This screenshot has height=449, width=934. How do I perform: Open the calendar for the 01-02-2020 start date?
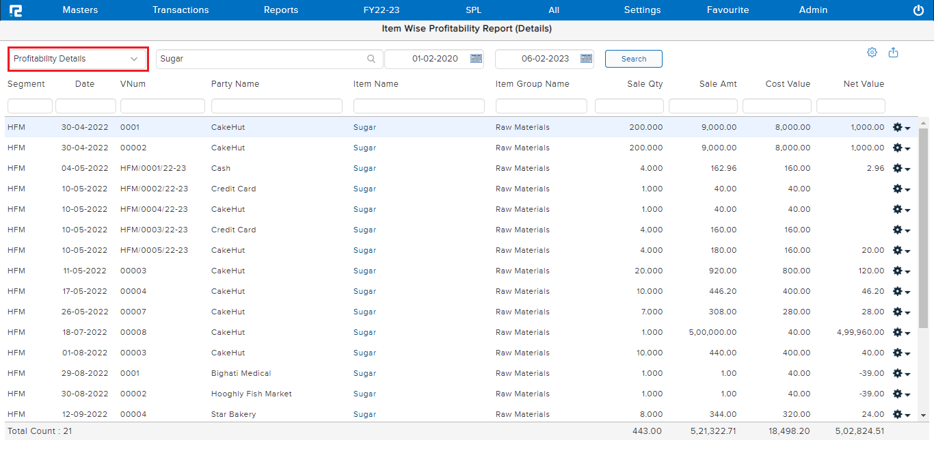(x=476, y=59)
